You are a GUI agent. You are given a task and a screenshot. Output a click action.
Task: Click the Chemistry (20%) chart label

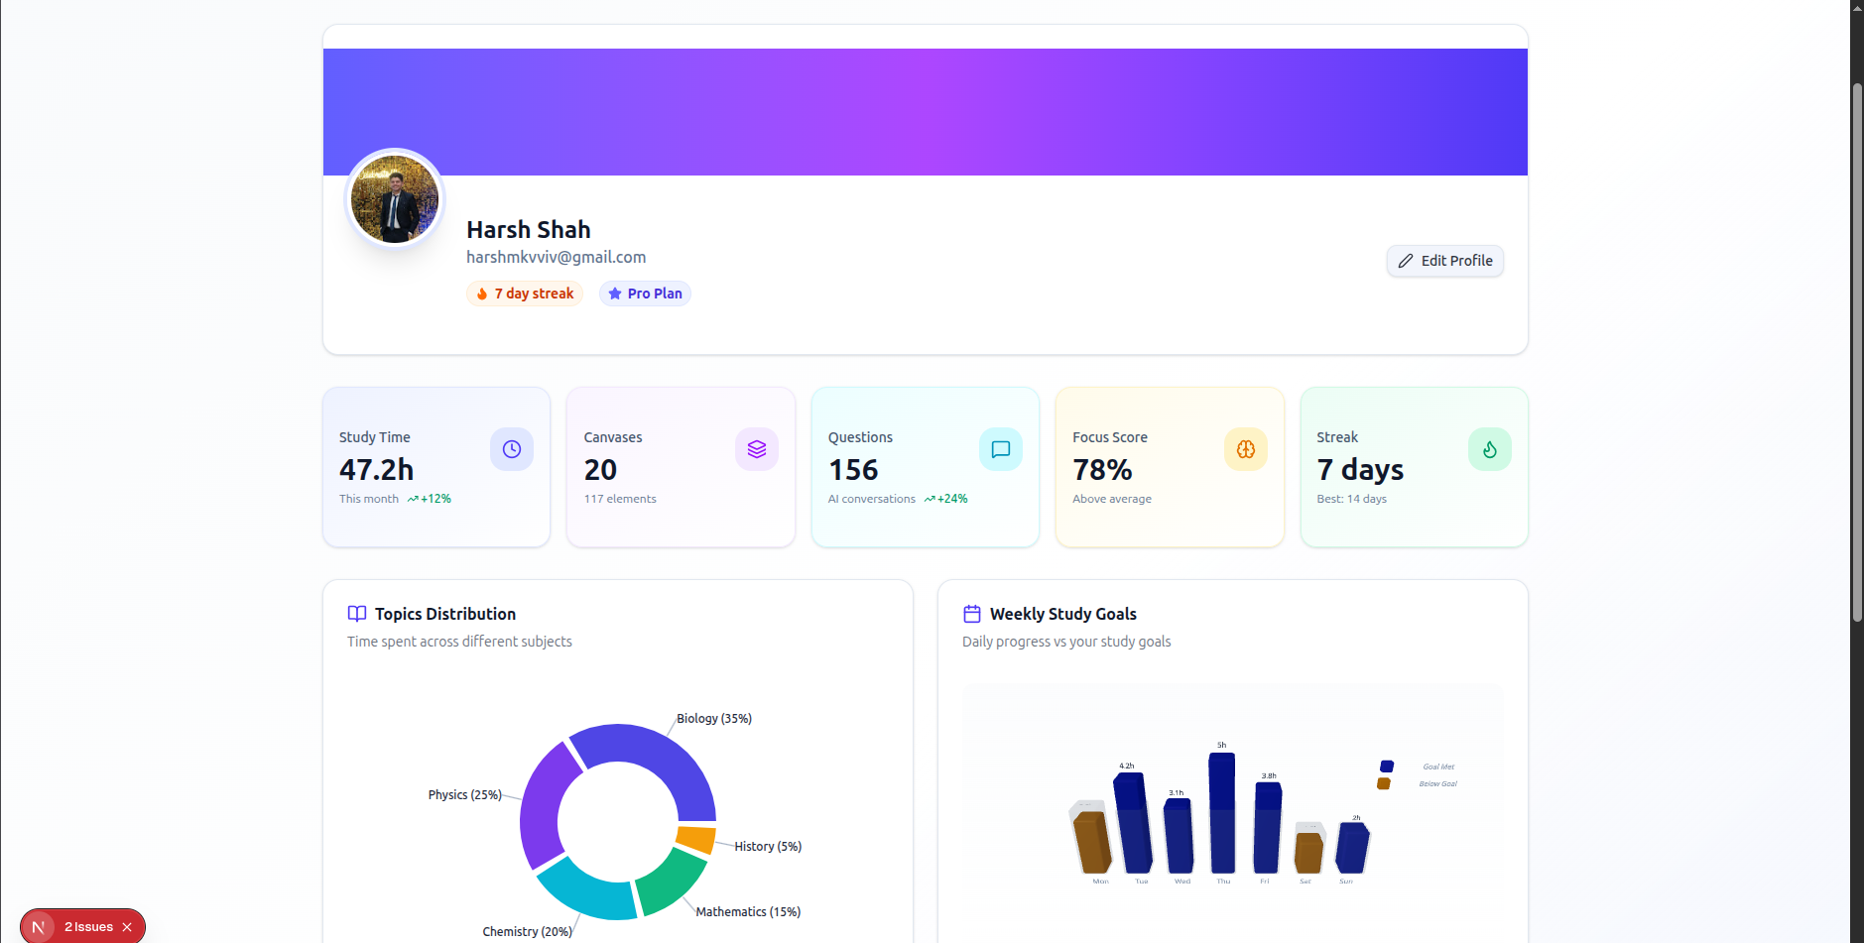click(x=527, y=932)
